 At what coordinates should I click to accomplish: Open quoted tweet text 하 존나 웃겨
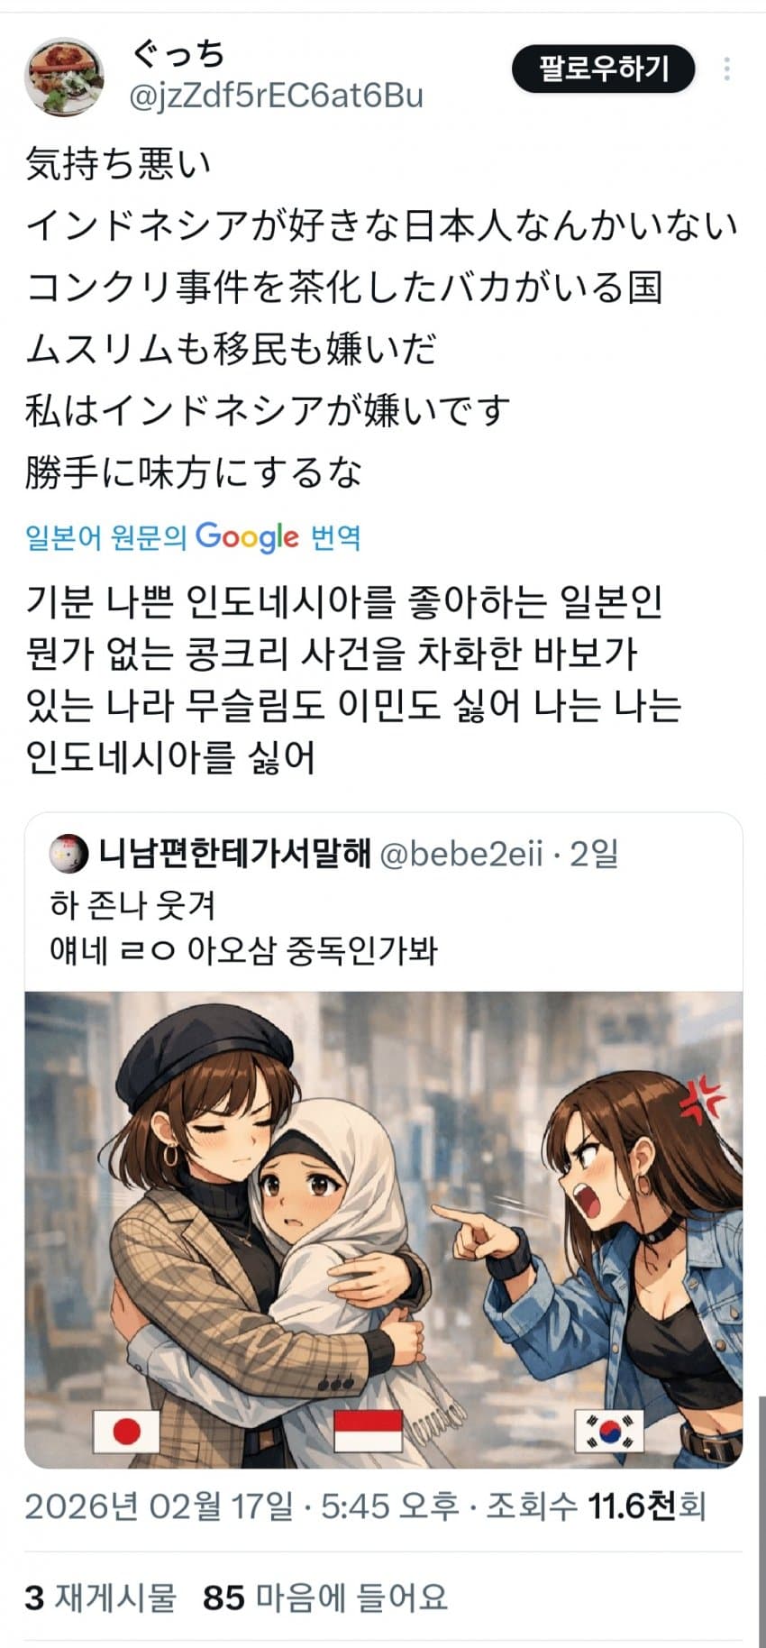click(133, 904)
